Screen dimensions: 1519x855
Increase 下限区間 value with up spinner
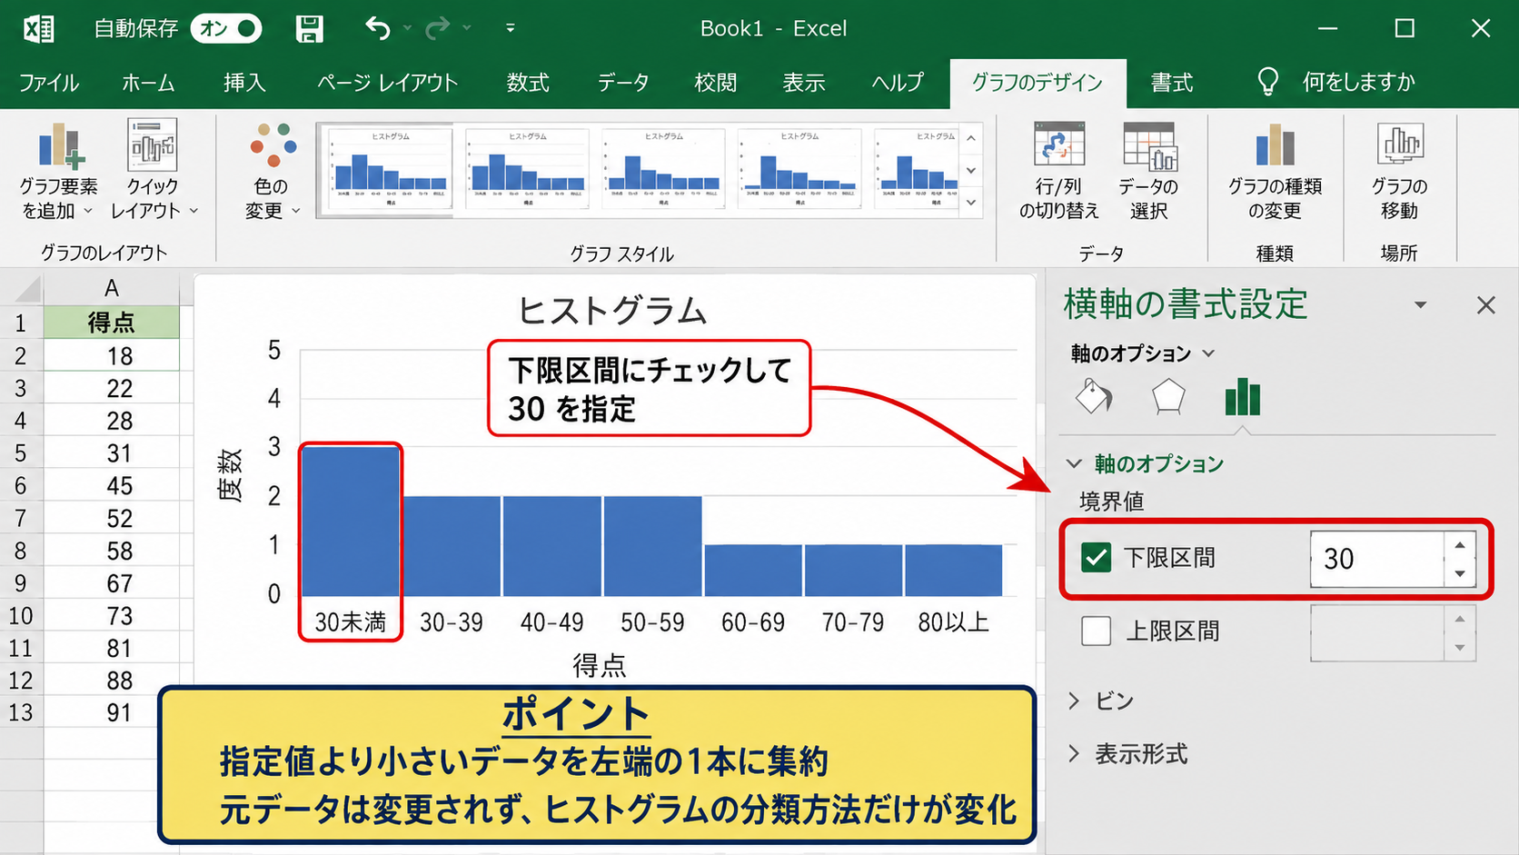click(1460, 545)
